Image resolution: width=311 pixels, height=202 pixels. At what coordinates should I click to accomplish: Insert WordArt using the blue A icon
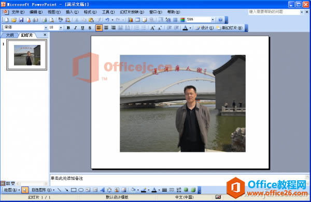tap(102, 190)
